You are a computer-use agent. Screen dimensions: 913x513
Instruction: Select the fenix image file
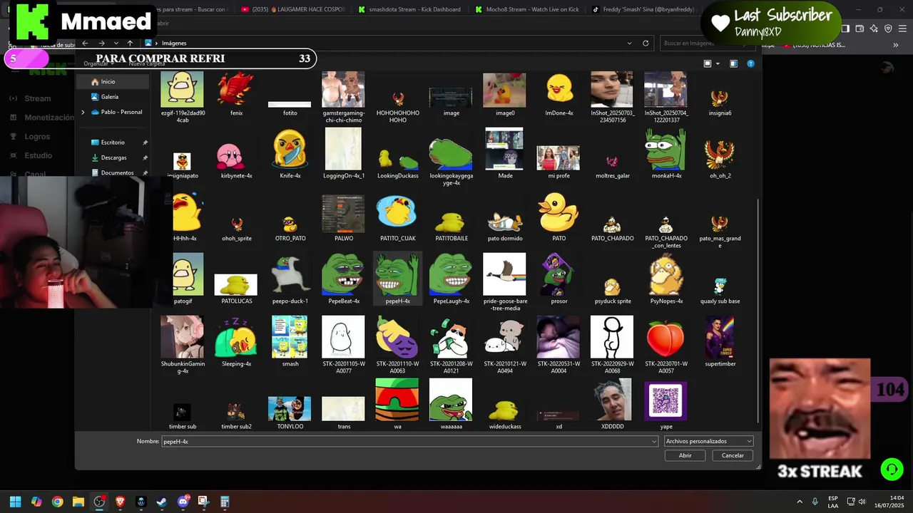tap(236, 94)
